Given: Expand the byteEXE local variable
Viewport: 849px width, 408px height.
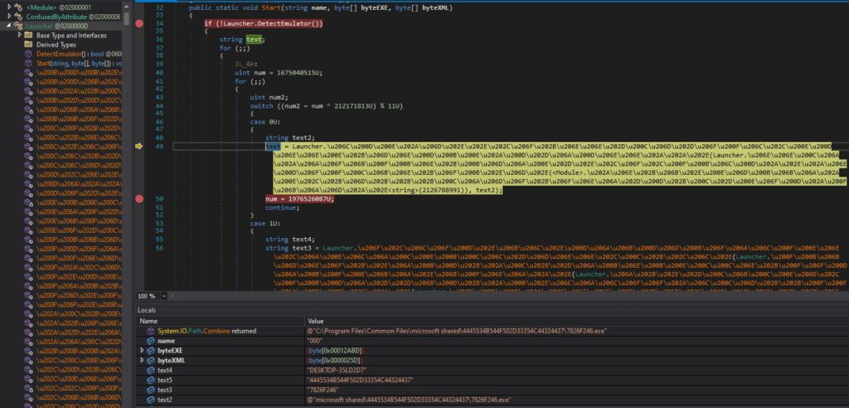Looking at the screenshot, I should 143,351.
